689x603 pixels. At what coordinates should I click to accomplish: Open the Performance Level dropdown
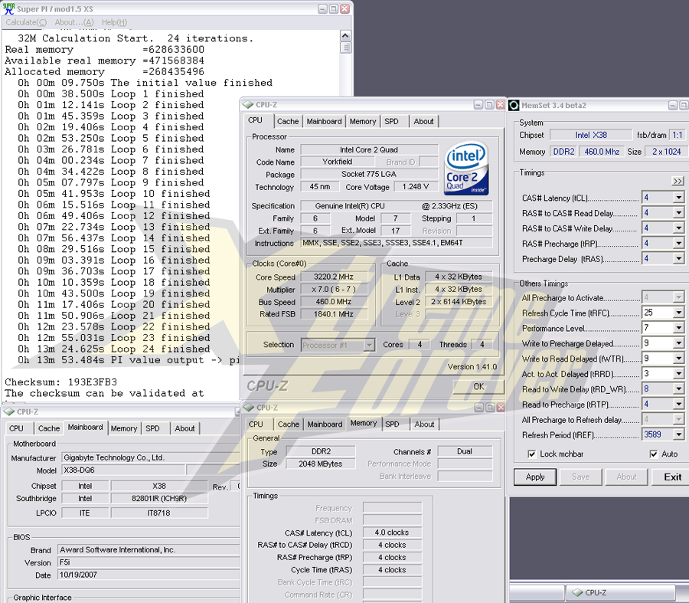(678, 328)
